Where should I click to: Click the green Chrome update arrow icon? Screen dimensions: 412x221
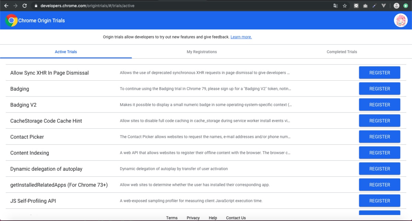click(x=406, y=6)
